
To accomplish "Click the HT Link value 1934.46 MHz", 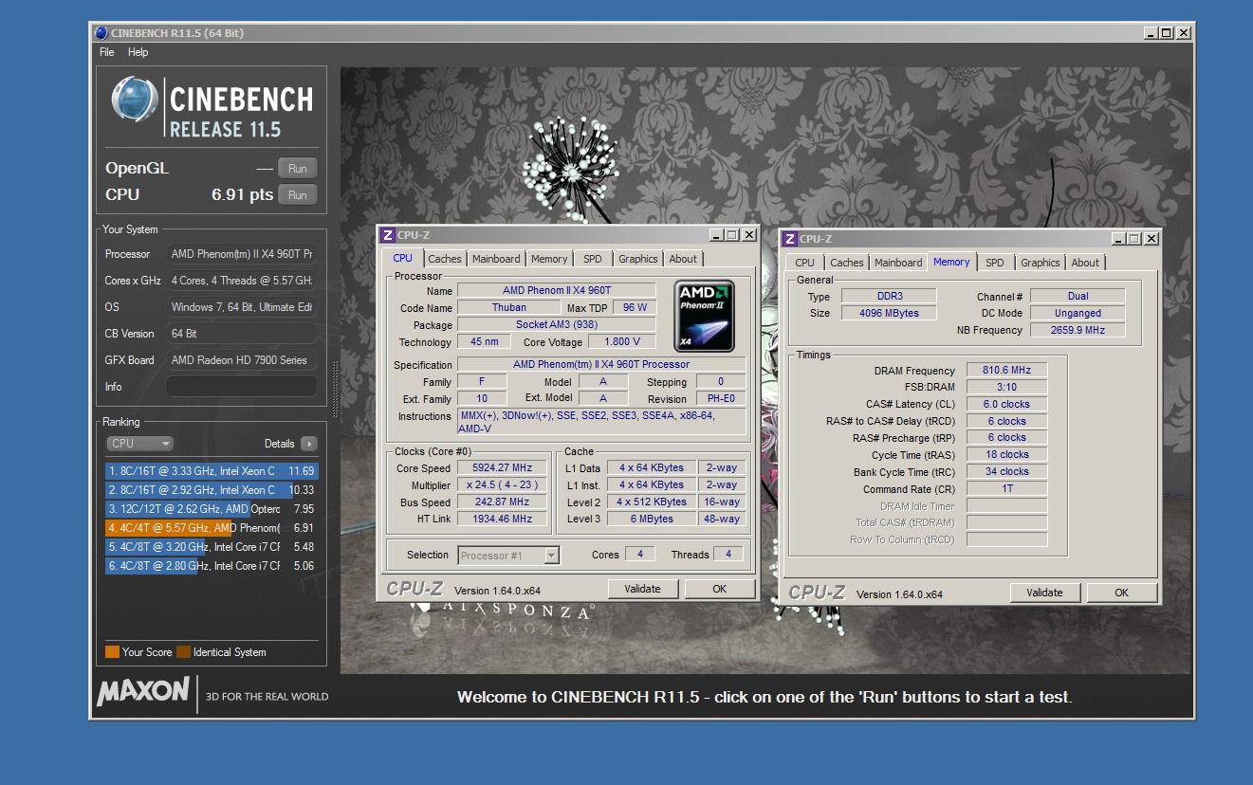I will 503,519.
